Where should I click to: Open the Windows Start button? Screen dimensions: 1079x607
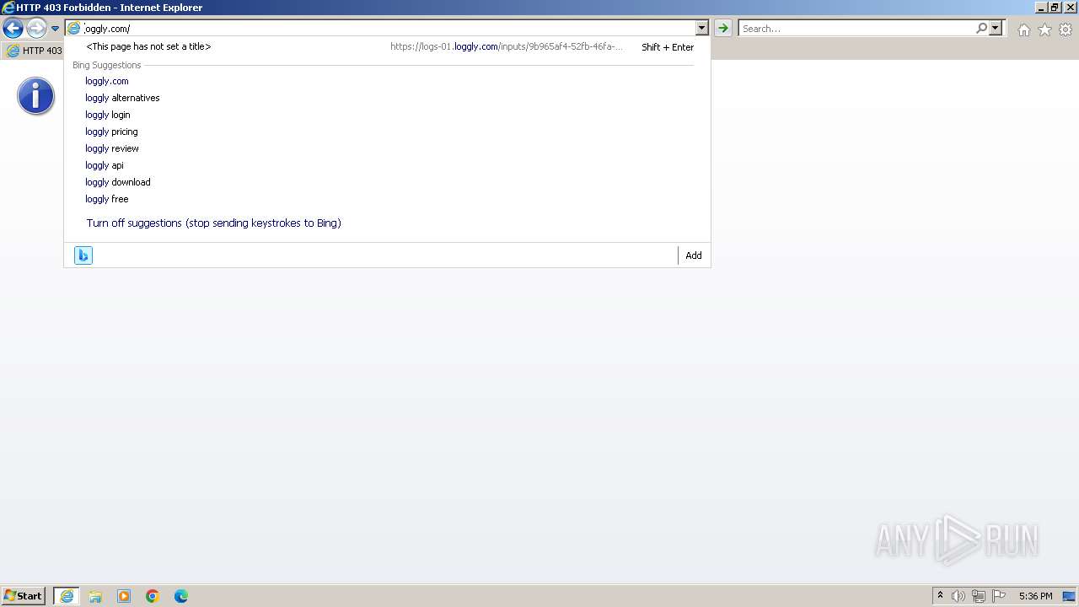[x=24, y=596]
